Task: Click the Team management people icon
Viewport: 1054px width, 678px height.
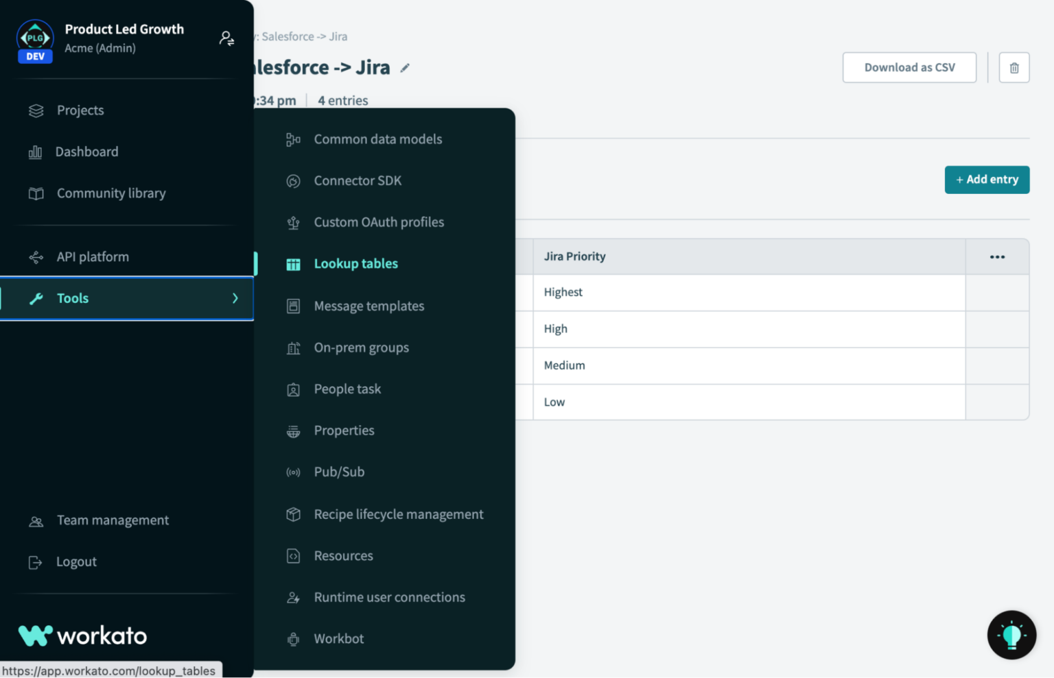Action: pos(35,520)
